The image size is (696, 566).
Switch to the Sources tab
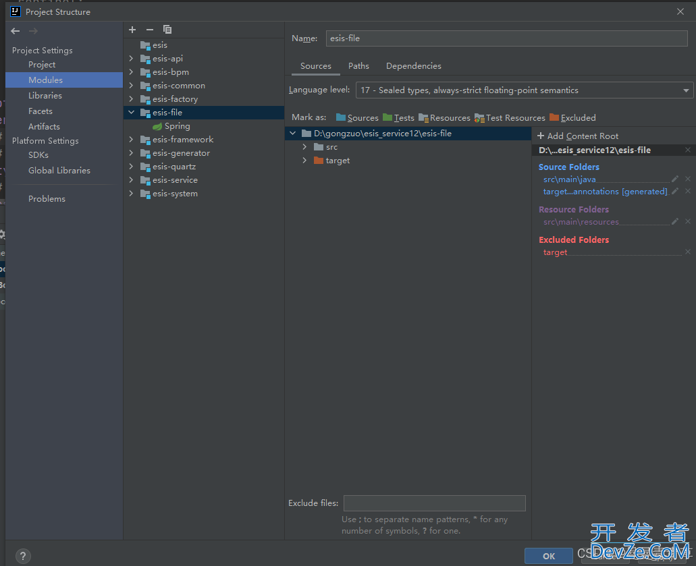[x=316, y=66]
